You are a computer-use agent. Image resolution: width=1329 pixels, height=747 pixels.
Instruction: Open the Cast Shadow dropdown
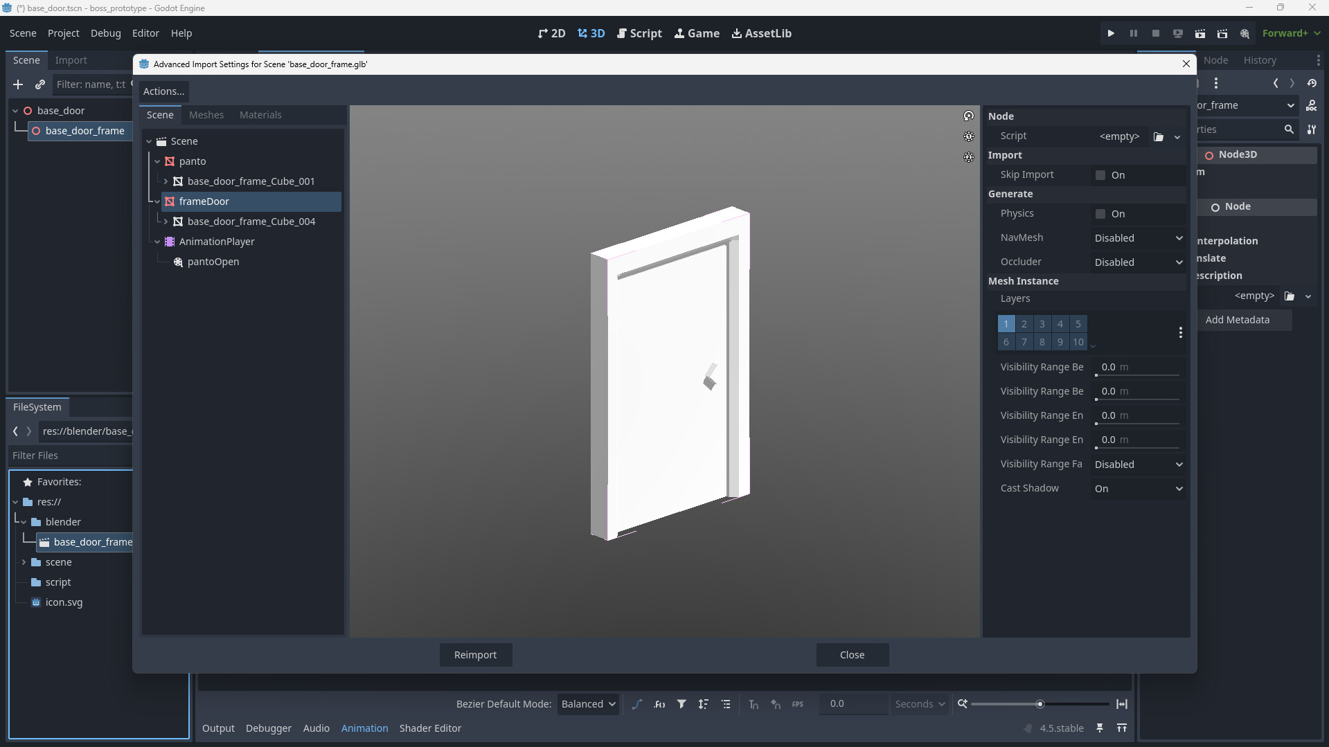click(x=1138, y=489)
